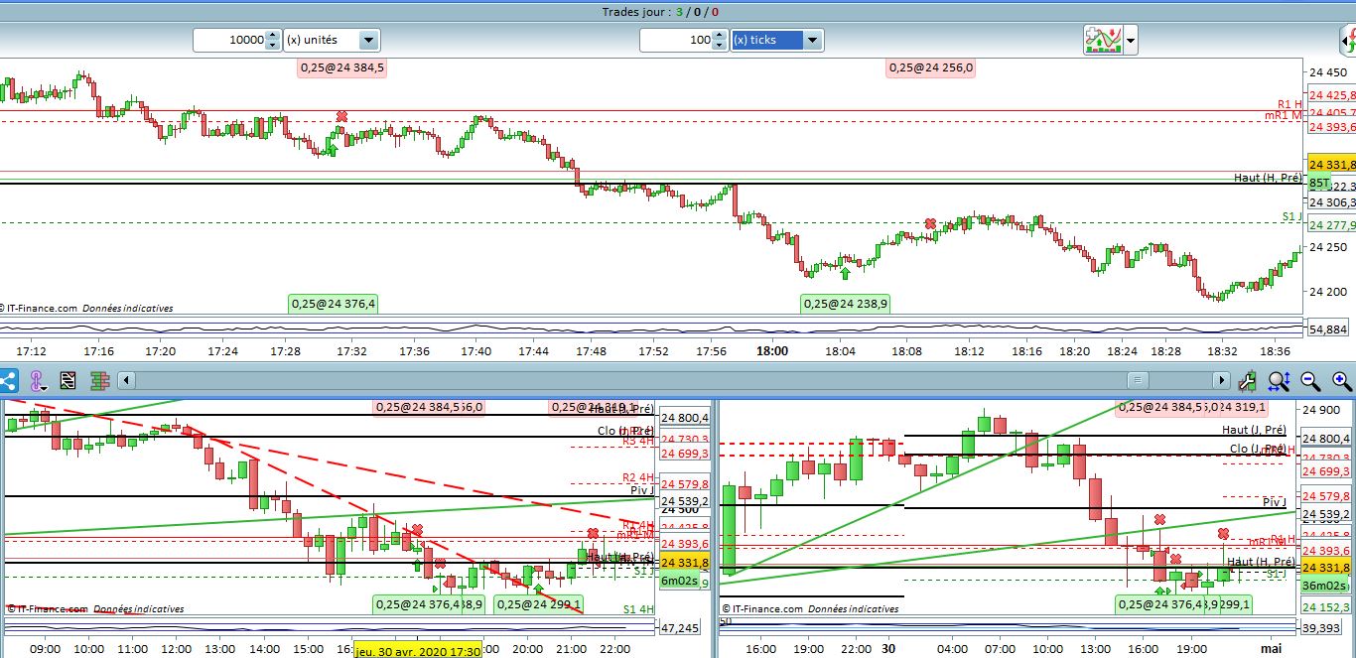Click the 0,25@24 256,0 order label
Screen dimensions: 1356x658
pos(931,67)
